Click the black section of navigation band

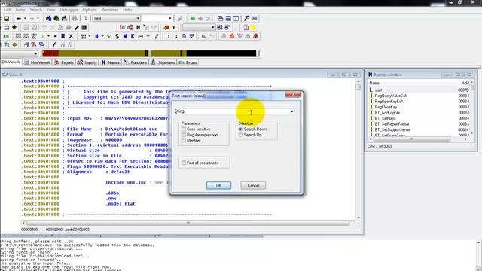point(221,53)
